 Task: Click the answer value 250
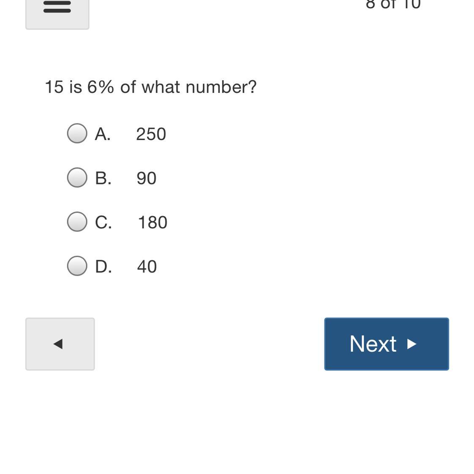point(151,134)
